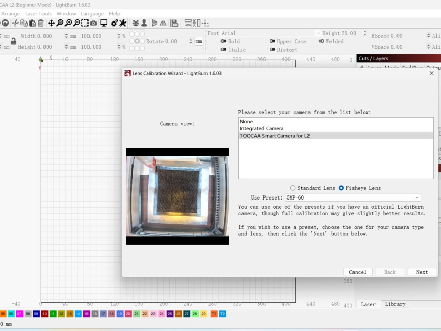
Task: Click the Group objects people icon
Action: (x=136, y=23)
